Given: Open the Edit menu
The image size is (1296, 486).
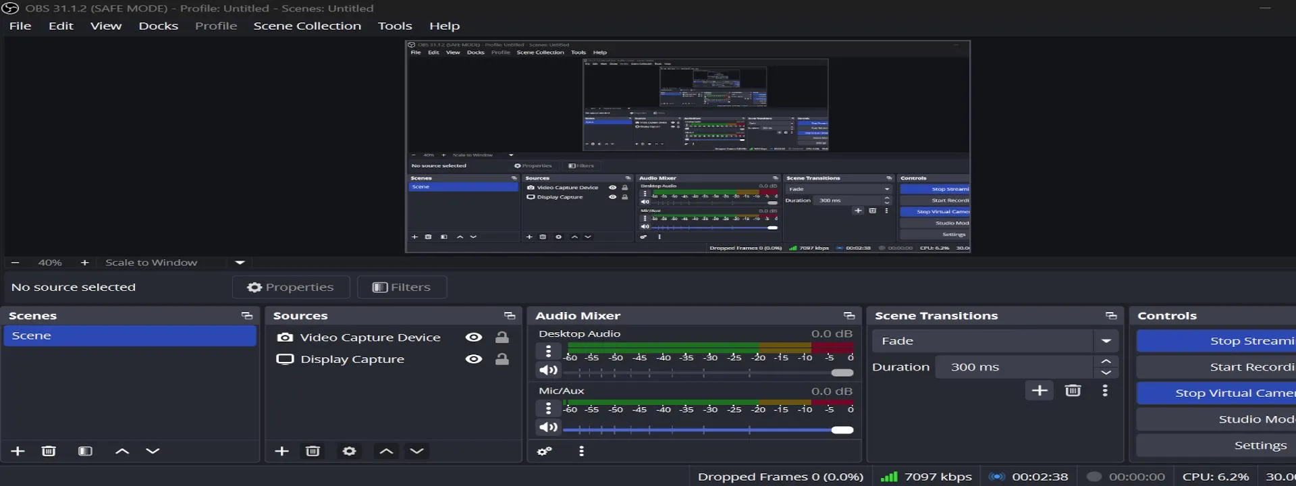Looking at the screenshot, I should (61, 26).
